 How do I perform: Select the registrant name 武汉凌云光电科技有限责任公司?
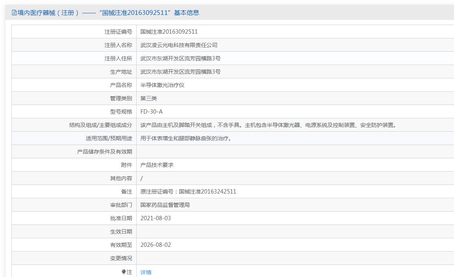point(179,45)
